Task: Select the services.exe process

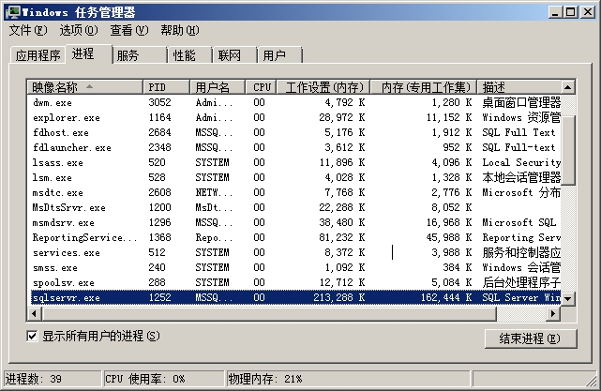Action: click(x=295, y=252)
